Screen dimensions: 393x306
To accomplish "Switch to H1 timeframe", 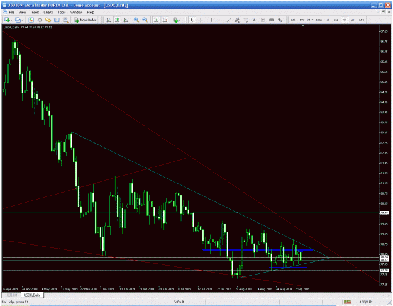I will (x=328, y=20).
